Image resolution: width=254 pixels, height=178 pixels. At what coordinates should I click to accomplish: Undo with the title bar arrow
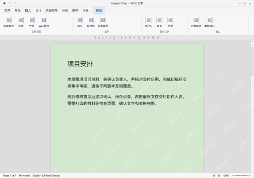10,3
